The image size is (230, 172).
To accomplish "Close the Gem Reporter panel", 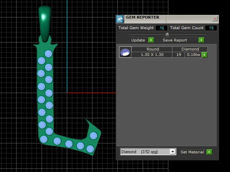I will pos(215,19).
